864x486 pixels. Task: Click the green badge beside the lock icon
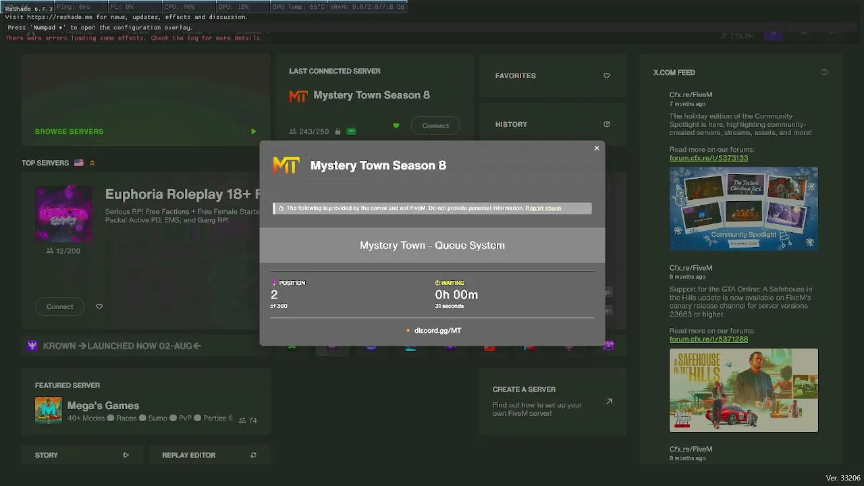[351, 132]
